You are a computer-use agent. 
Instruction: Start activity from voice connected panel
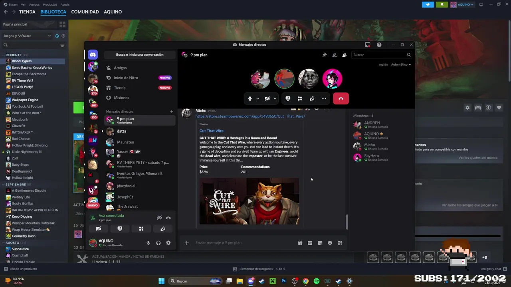point(141,229)
